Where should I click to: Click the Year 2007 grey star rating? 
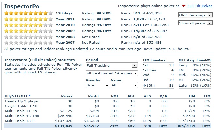click(x=28, y=43)
